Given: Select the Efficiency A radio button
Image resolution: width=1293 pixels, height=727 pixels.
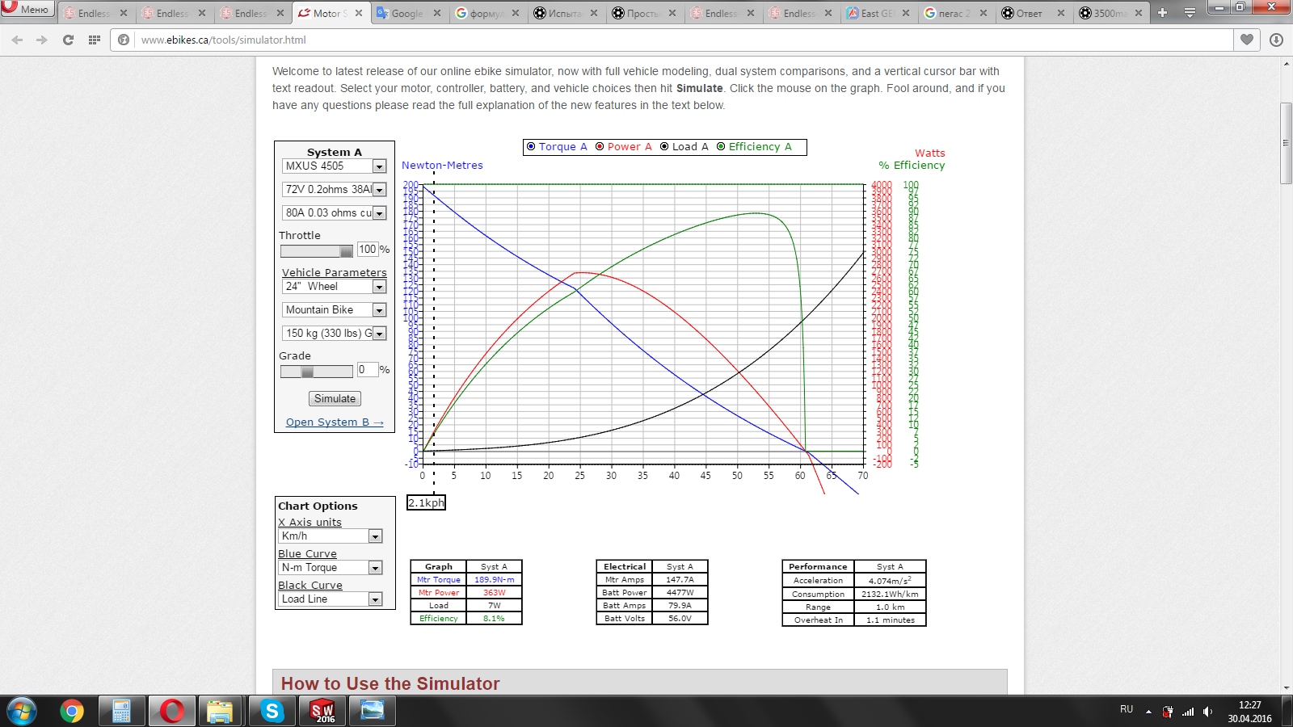Looking at the screenshot, I should (x=721, y=146).
